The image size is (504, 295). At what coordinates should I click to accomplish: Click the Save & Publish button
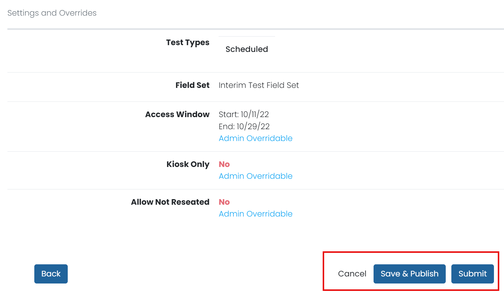(x=409, y=274)
